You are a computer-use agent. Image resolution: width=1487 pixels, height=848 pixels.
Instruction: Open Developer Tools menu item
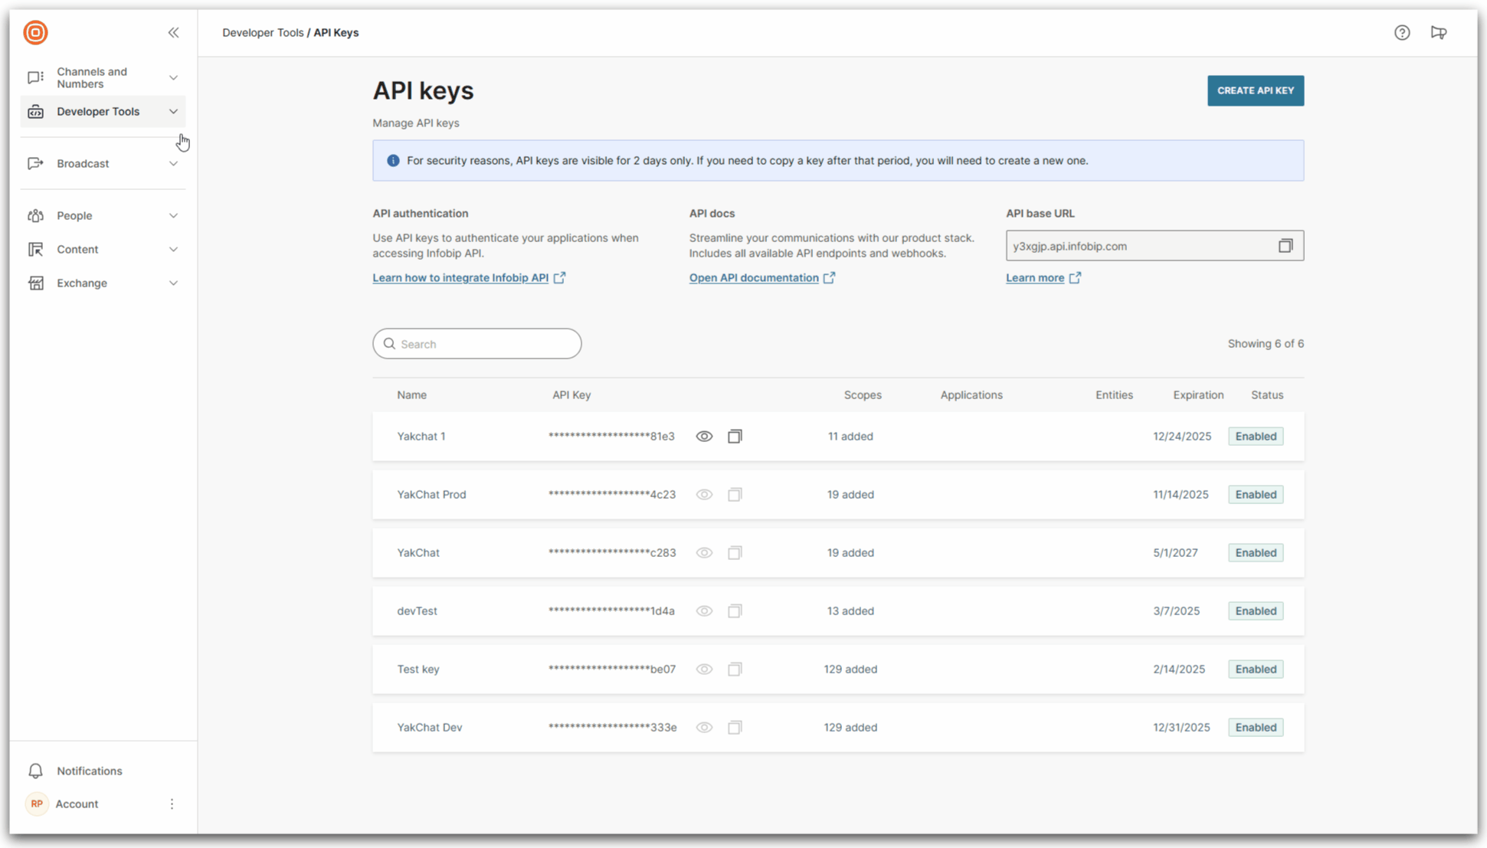(x=103, y=112)
